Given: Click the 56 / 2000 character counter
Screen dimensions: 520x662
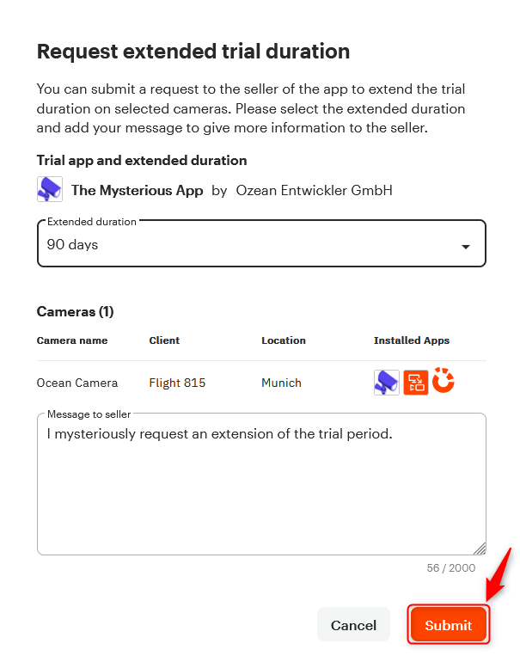Looking at the screenshot, I should (450, 567).
